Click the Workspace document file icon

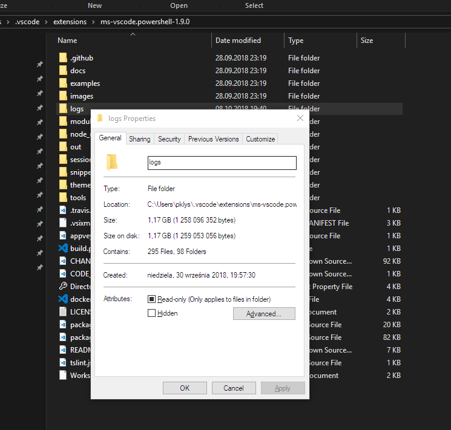tap(63, 375)
